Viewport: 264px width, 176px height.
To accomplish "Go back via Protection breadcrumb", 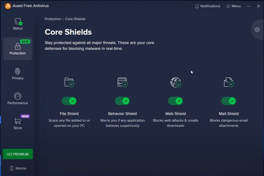I will 53,19.
